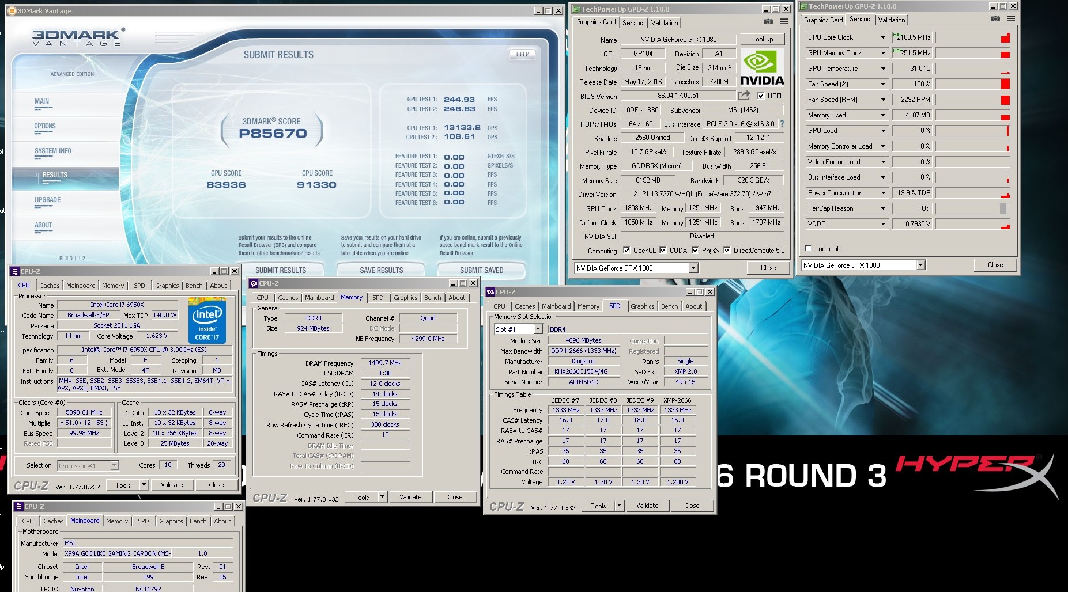Click the 3DMark Vantage title bar icon
The height and width of the screenshot is (592, 1068).
tap(12, 11)
